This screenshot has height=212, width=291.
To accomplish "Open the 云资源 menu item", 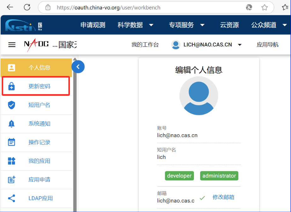I will [229, 25].
